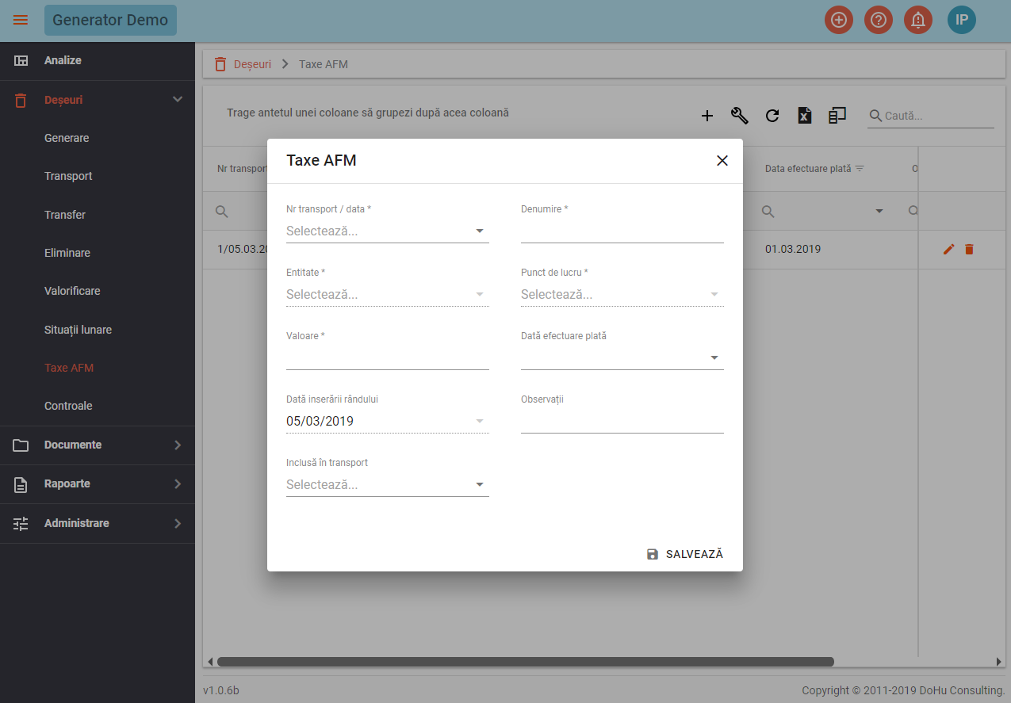The height and width of the screenshot is (703, 1011).
Task: Click the Observații input field
Action: (x=622, y=421)
